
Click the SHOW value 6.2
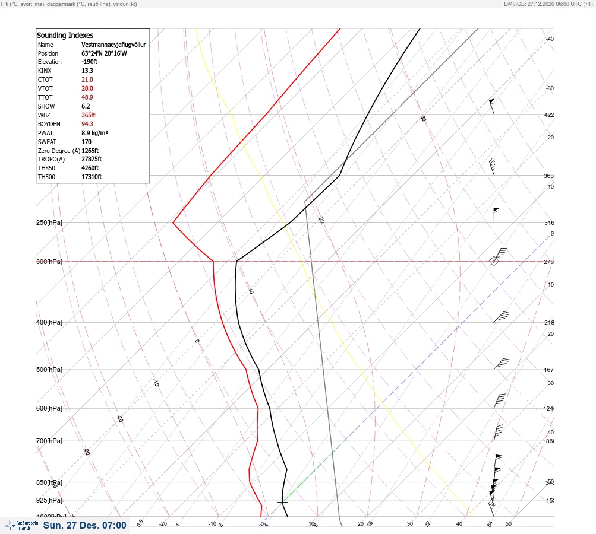coord(86,106)
